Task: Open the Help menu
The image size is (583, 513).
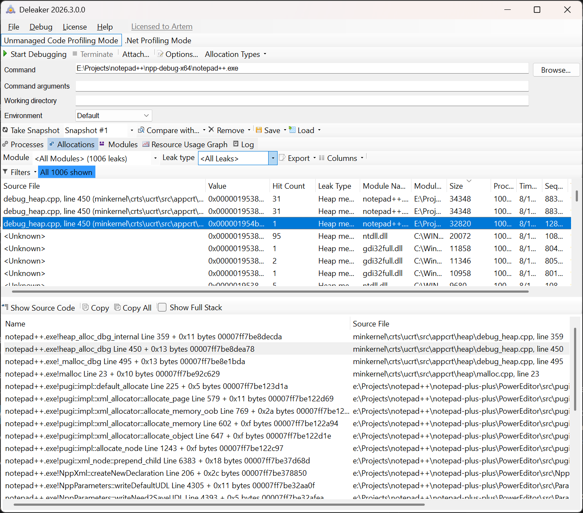Action: pyautogui.click(x=105, y=27)
